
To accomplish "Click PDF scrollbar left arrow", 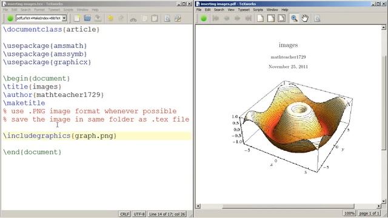I will [x=198, y=206].
